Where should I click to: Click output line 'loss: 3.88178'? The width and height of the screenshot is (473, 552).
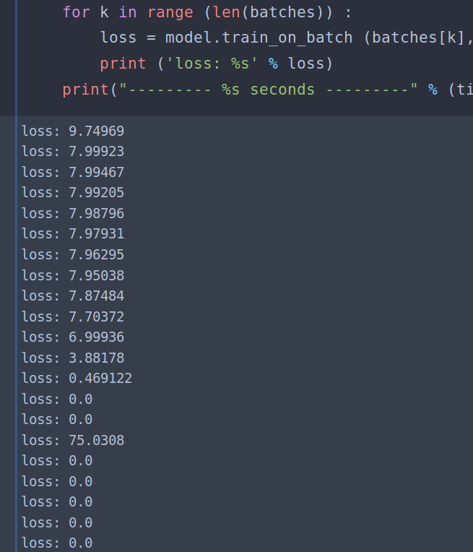coord(72,358)
